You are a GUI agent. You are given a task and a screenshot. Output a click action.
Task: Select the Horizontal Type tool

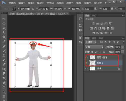pos(4,87)
